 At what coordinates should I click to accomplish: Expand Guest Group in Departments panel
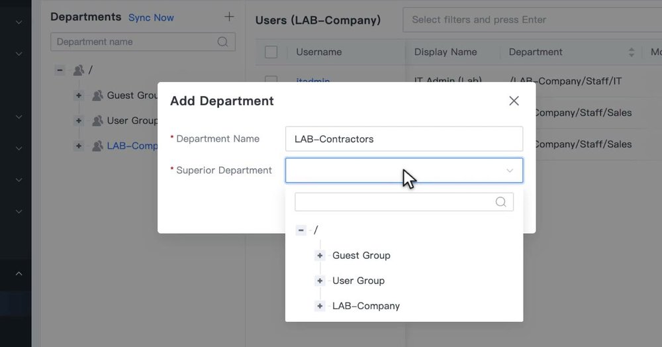click(79, 95)
